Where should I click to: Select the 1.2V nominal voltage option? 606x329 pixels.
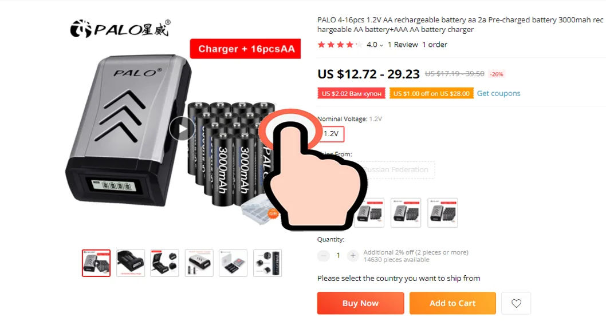click(331, 134)
